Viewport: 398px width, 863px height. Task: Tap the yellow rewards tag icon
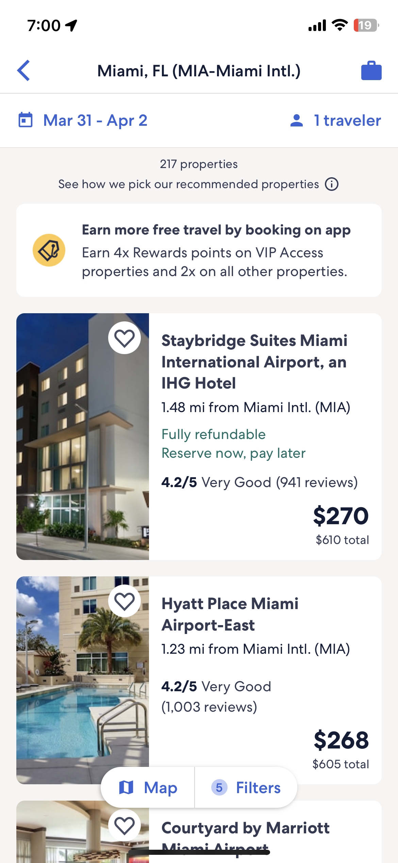[49, 250]
